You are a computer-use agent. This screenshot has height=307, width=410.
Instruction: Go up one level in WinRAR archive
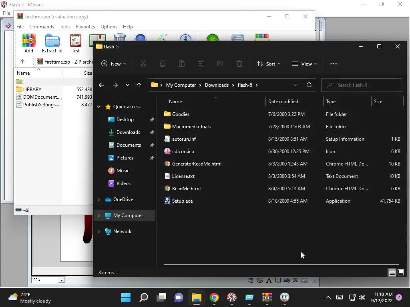(x=22, y=62)
